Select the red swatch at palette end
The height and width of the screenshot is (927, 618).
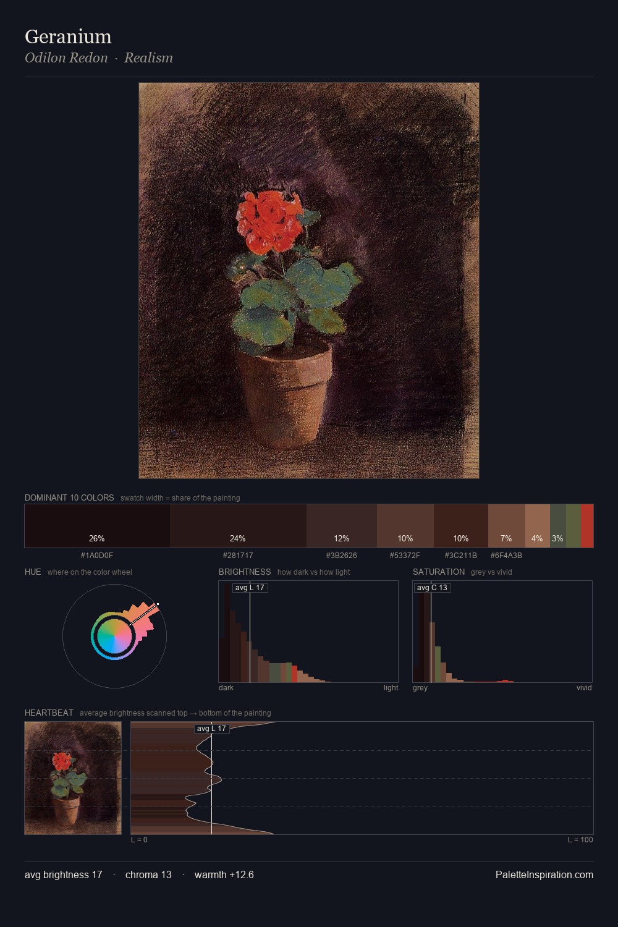click(x=587, y=526)
